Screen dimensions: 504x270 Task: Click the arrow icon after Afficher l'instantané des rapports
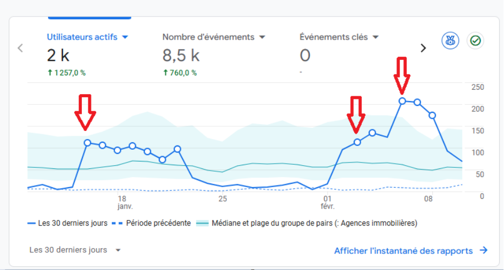click(483, 250)
